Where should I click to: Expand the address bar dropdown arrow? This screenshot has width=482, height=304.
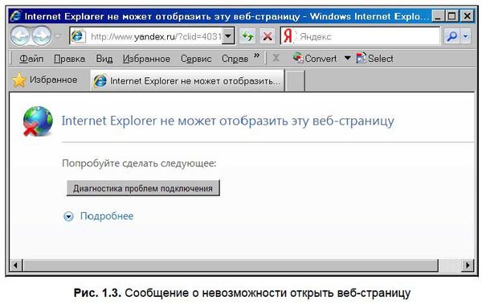(228, 36)
